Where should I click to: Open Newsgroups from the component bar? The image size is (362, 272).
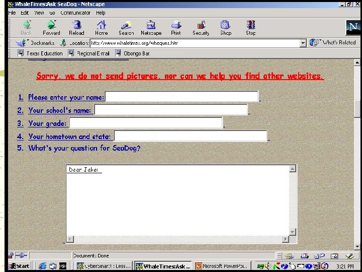(320, 256)
